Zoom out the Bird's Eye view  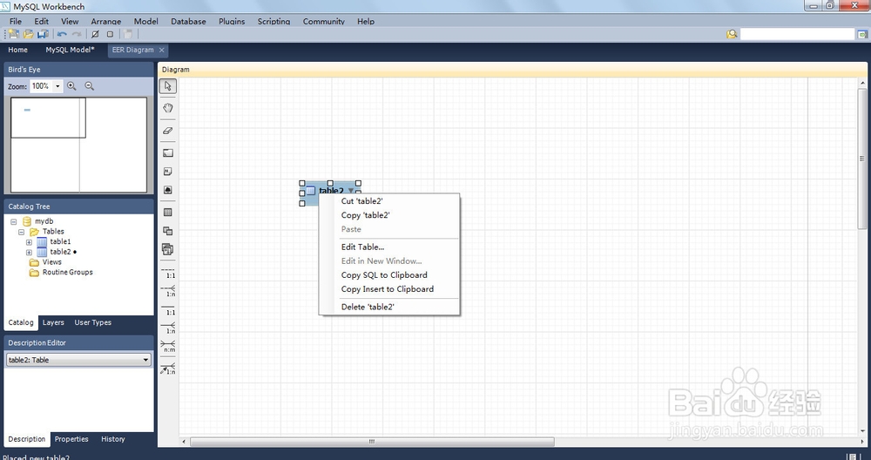click(90, 86)
